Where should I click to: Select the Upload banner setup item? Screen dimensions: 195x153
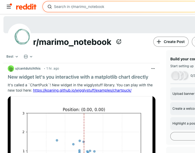(183, 94)
